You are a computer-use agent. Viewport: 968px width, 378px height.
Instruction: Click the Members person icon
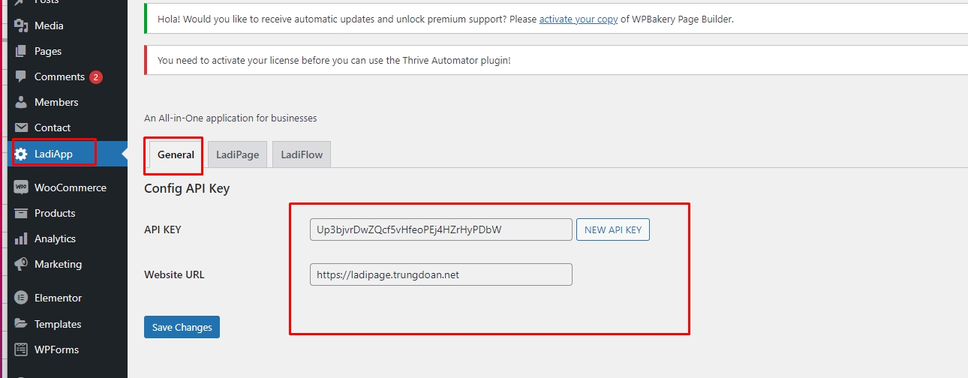(x=21, y=102)
